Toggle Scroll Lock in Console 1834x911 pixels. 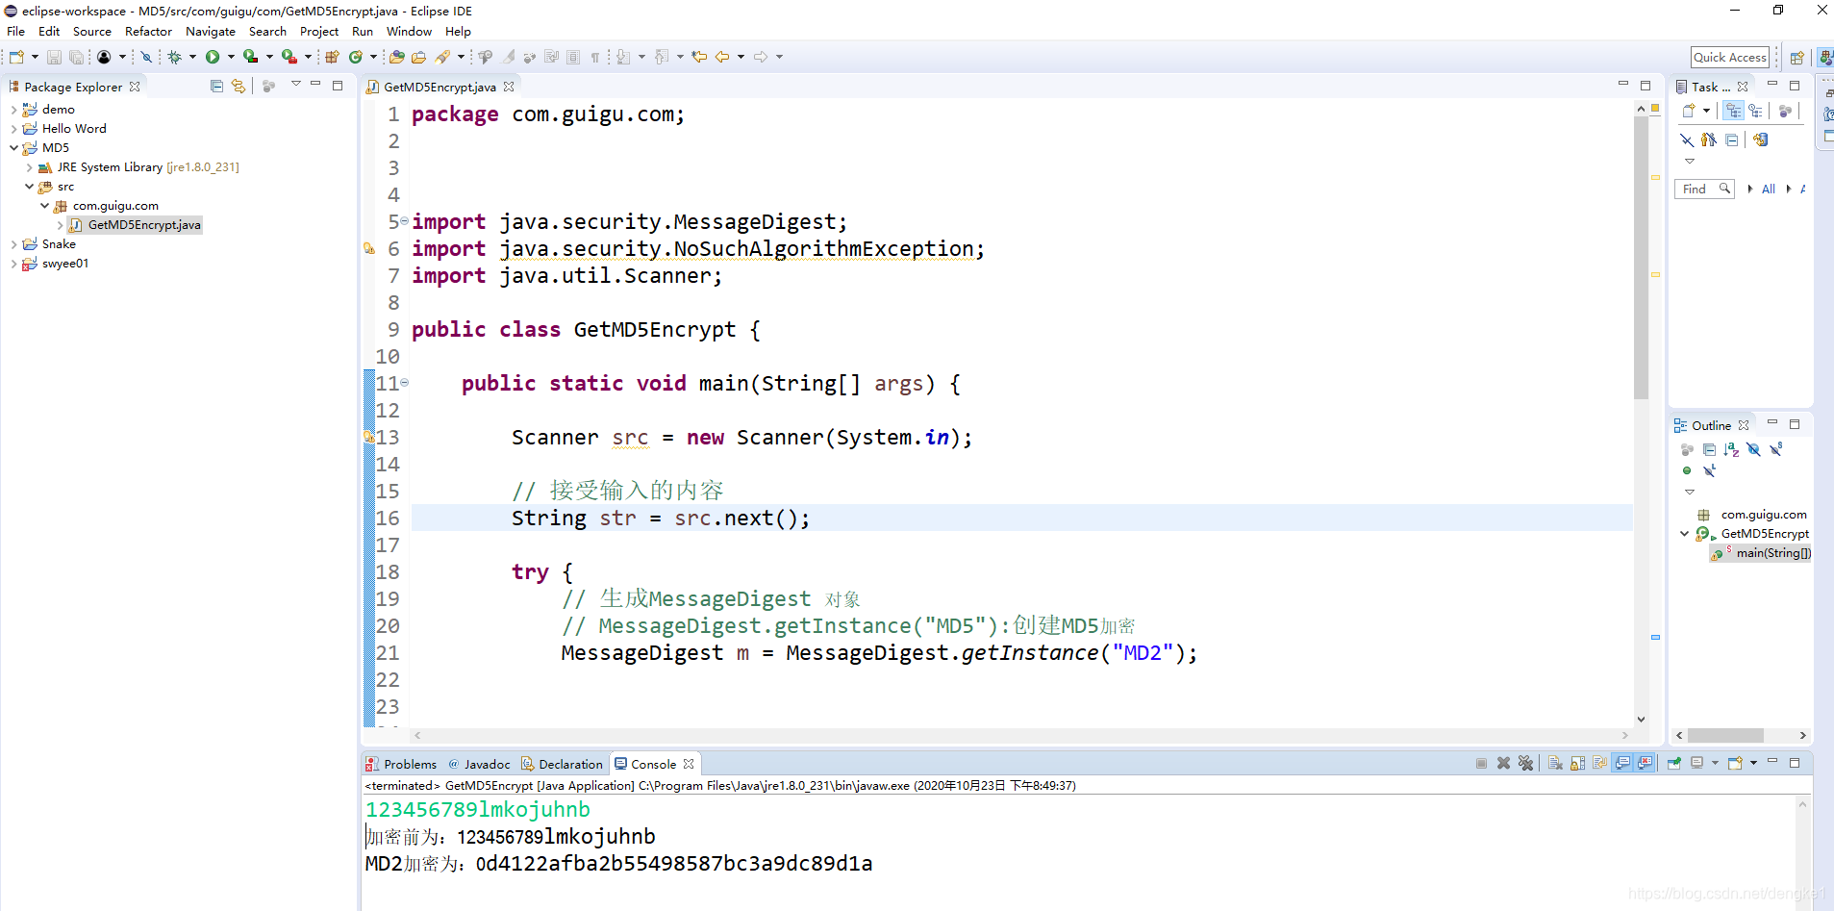coord(1577,763)
